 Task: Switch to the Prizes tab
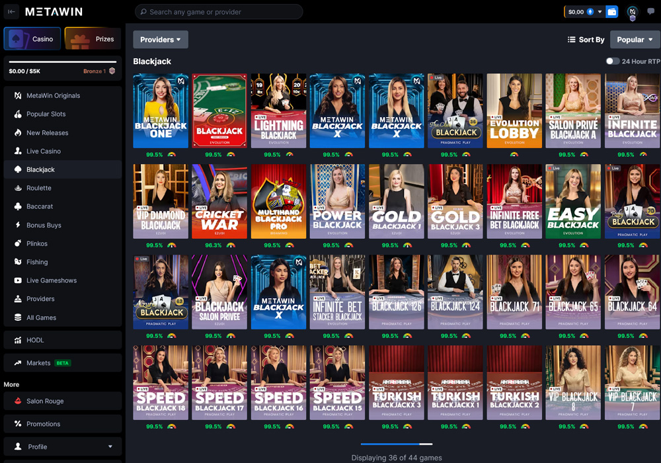click(x=93, y=39)
